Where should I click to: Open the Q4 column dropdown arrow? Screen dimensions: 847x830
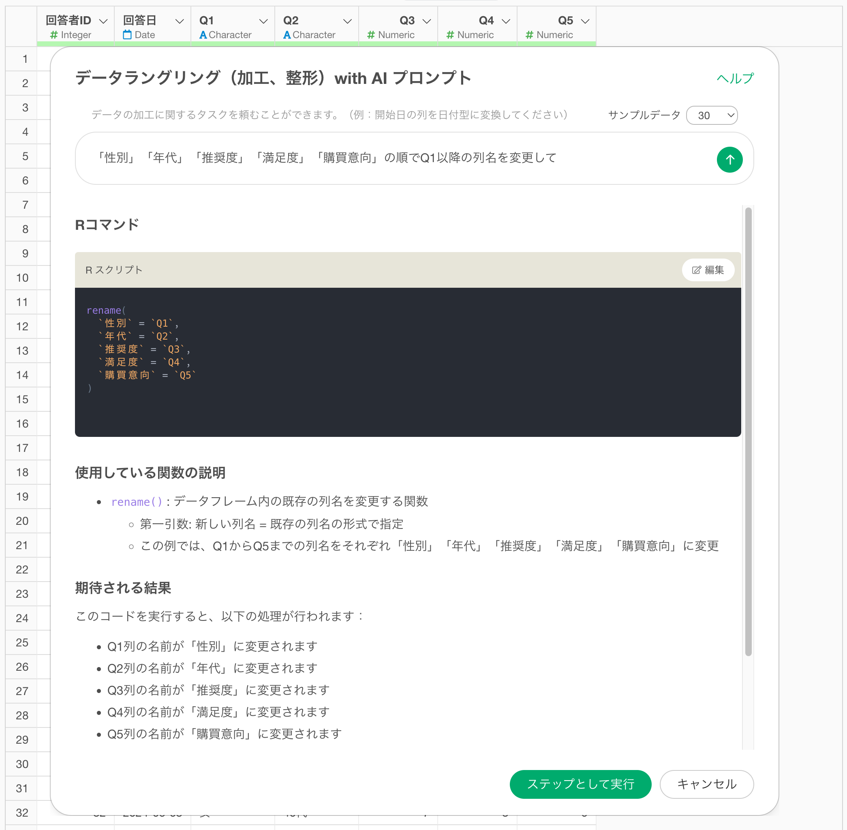506,21
